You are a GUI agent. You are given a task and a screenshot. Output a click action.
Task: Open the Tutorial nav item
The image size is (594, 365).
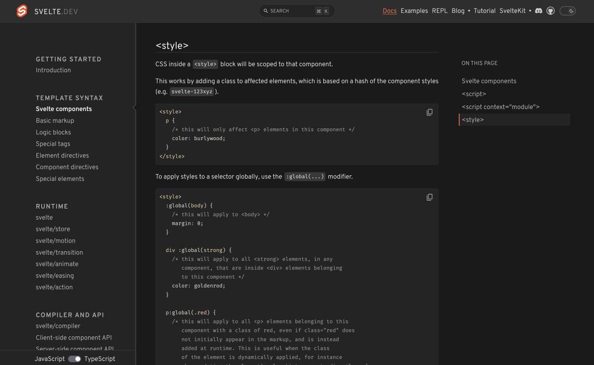pyautogui.click(x=485, y=11)
